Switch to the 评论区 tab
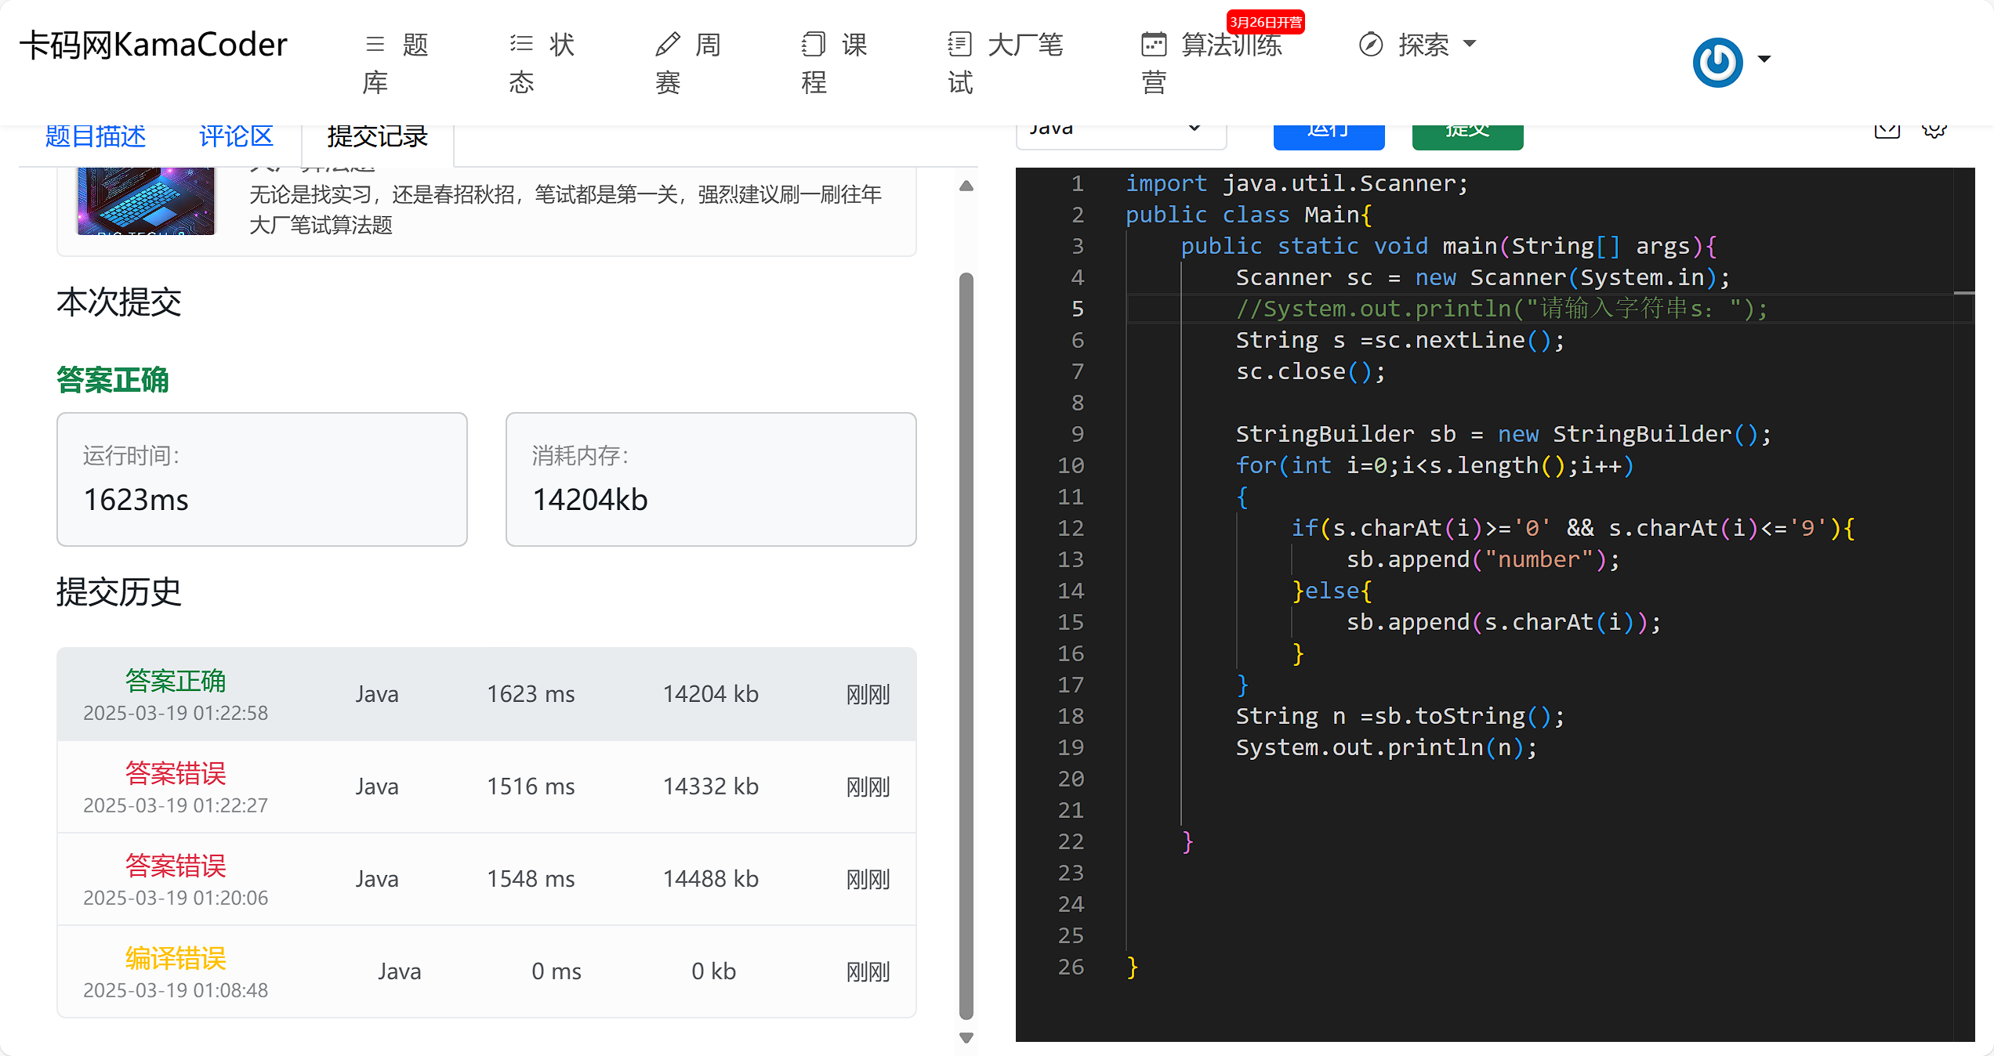 point(236,136)
